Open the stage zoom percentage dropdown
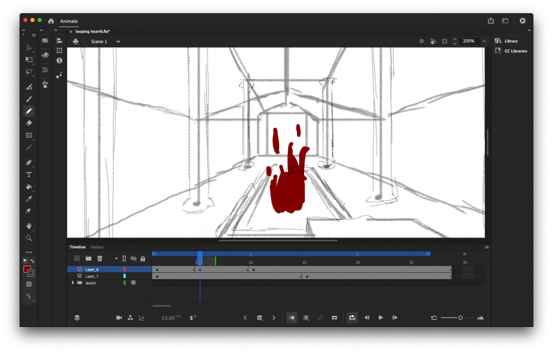Screen dimensions: 553x353 click(484, 41)
